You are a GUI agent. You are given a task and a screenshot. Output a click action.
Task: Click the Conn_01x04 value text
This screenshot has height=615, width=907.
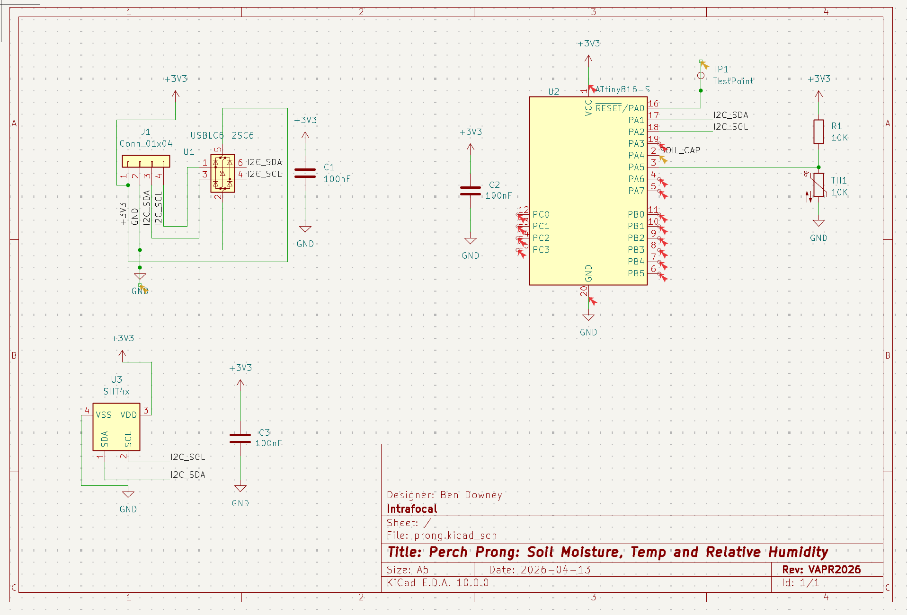click(x=146, y=144)
